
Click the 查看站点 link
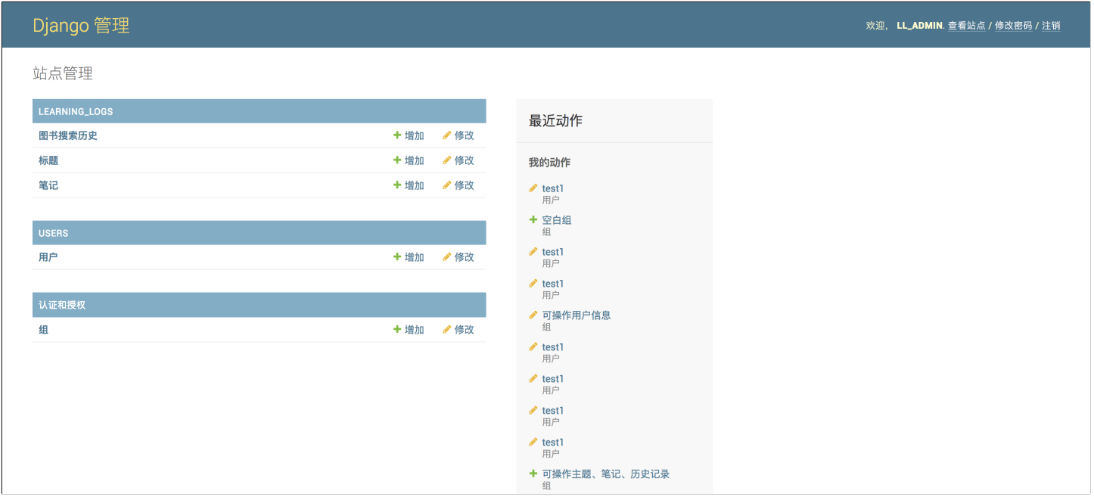pyautogui.click(x=966, y=26)
